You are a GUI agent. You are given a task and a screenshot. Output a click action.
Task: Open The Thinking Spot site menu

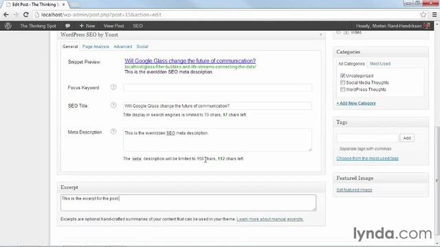(38, 26)
